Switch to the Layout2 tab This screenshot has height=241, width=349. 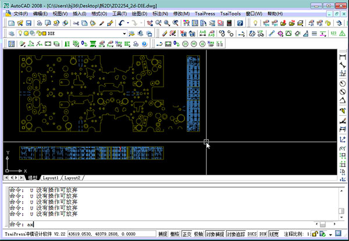point(72,178)
